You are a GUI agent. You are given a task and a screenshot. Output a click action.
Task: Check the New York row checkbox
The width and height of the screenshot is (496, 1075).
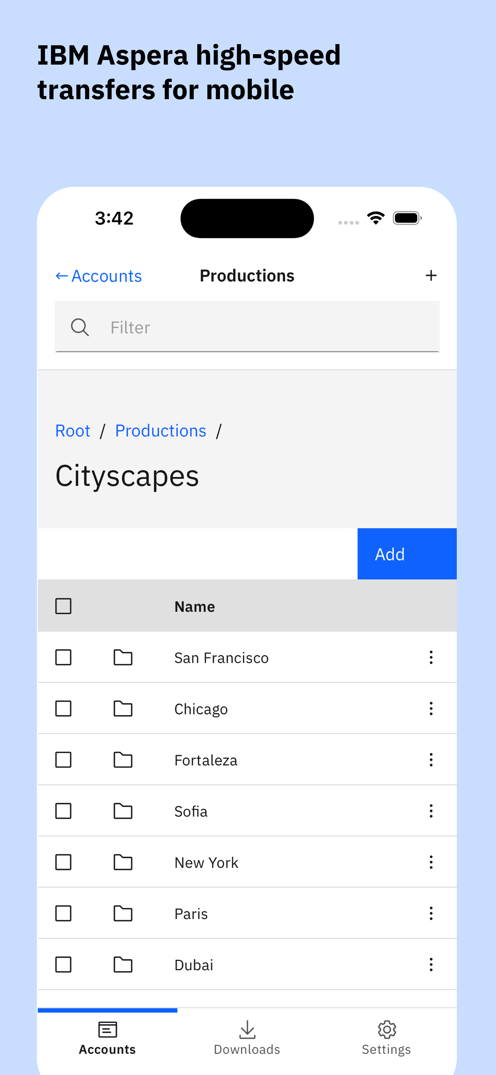tap(63, 862)
